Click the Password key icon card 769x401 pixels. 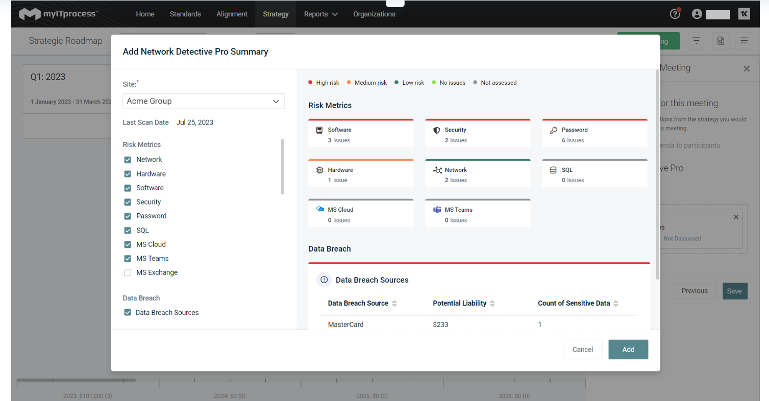pos(553,130)
